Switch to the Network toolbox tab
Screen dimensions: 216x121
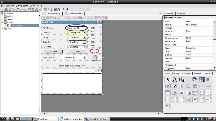coord(197,73)
